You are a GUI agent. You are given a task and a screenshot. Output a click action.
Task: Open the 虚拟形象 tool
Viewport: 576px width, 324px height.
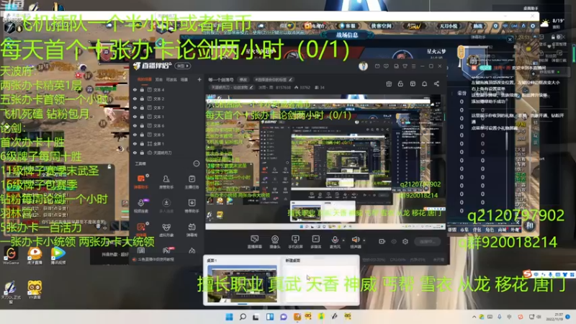166,230
